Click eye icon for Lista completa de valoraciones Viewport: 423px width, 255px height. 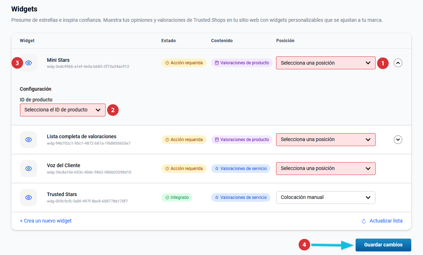(x=29, y=140)
